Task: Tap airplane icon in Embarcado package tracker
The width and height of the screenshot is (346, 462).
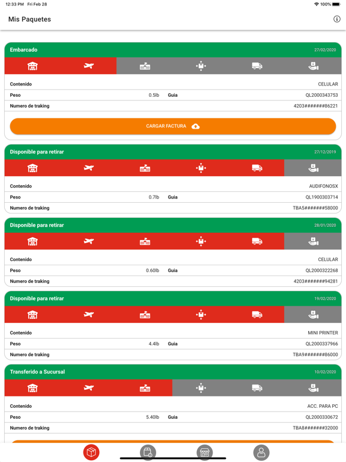Action: tap(88, 66)
